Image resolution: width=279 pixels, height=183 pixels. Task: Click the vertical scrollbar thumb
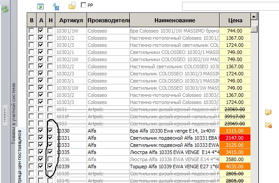pos(254,29)
